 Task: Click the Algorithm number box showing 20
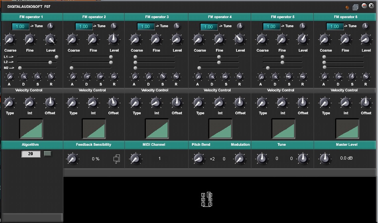tap(31, 154)
